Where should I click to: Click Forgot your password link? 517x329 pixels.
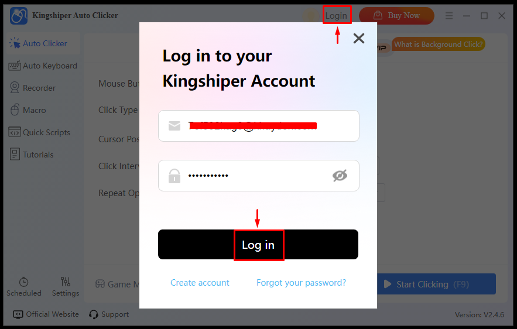pyautogui.click(x=302, y=283)
